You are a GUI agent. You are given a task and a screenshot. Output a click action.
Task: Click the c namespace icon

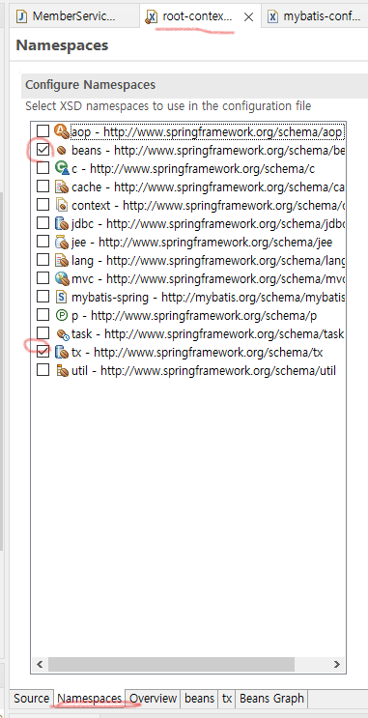click(x=62, y=168)
